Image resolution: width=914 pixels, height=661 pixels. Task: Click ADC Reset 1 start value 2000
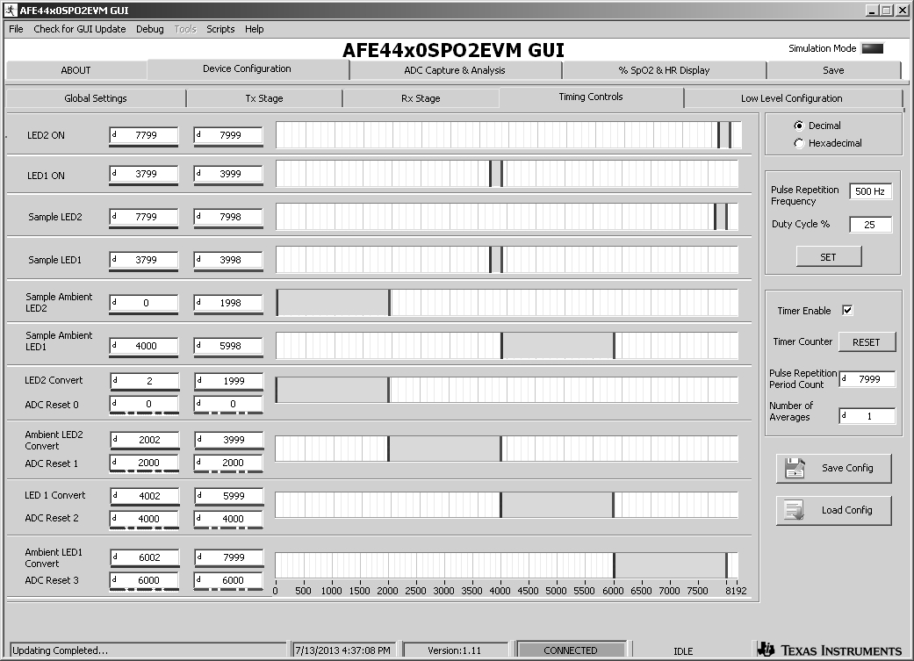click(144, 463)
